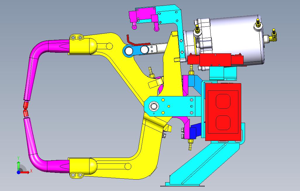Select the red valve block under the cylinder
The height and width of the screenshot is (191, 300).
215,59
